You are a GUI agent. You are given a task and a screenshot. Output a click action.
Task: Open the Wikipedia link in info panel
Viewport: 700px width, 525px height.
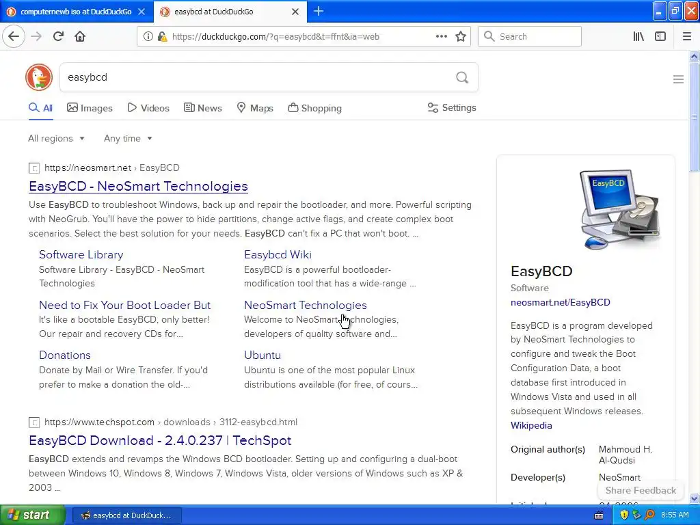pyautogui.click(x=531, y=425)
